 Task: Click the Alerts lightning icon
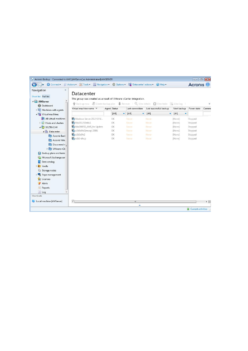(x=39, y=183)
